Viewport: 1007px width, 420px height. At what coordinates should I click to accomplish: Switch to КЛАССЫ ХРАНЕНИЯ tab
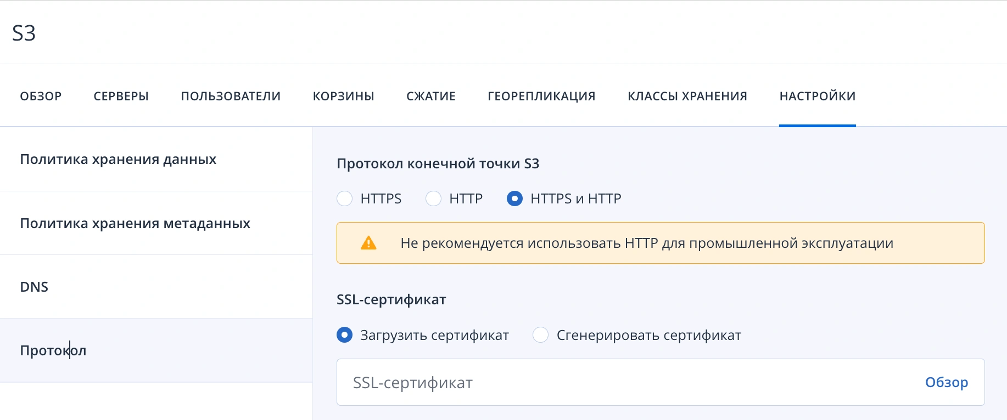pos(687,95)
